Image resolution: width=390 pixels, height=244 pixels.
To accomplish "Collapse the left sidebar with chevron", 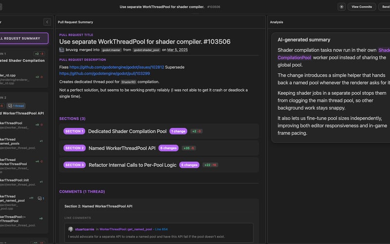I will click(47, 22).
